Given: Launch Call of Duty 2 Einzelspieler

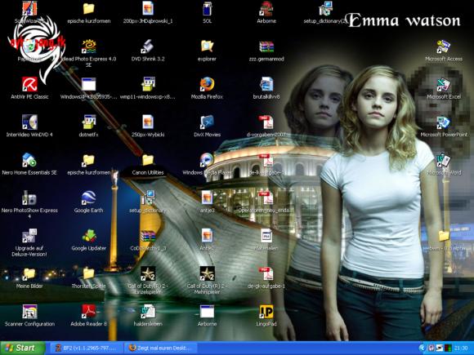Looking at the screenshot, I should coord(148,273).
